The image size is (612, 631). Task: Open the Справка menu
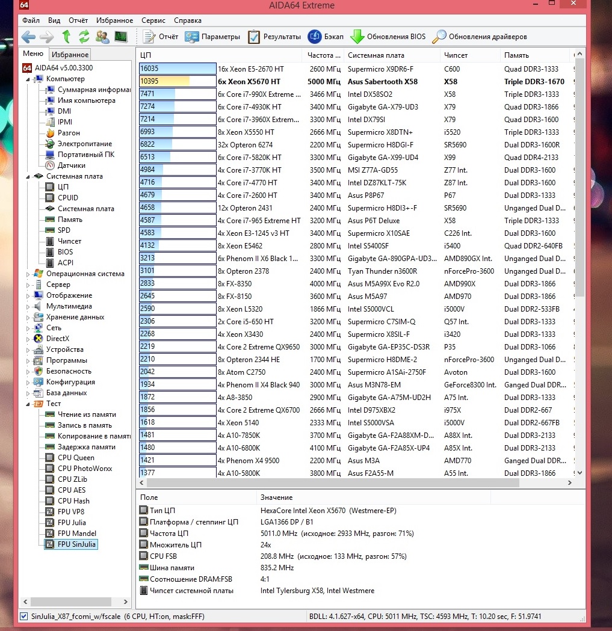point(188,20)
